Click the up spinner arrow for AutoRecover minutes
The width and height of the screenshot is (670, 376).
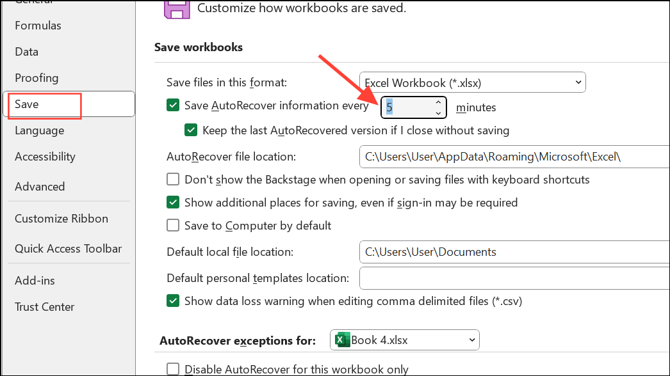click(437, 102)
